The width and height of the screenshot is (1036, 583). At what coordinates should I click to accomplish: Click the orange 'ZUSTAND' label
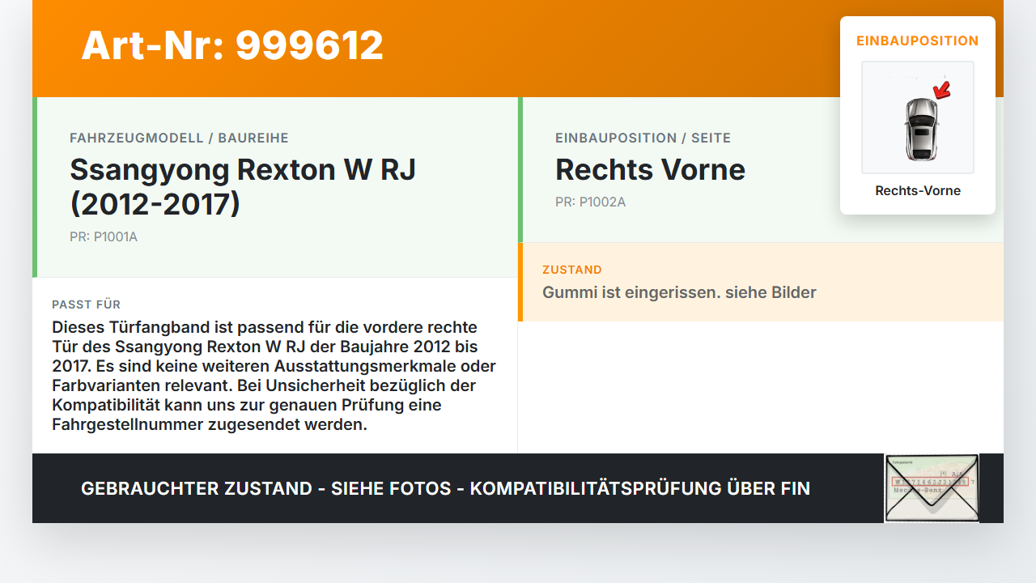pos(572,270)
